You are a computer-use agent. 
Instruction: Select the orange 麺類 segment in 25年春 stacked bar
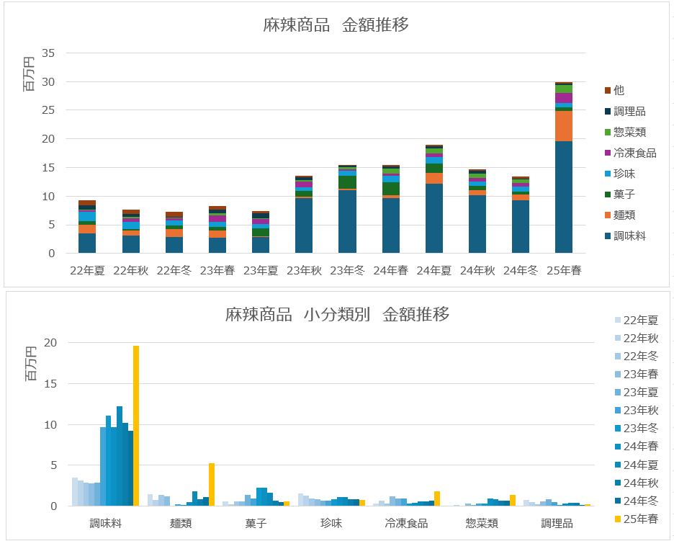click(x=563, y=125)
